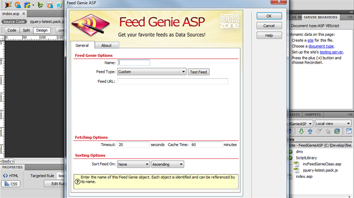Click the refresh sync icon in Files panel

337,131
